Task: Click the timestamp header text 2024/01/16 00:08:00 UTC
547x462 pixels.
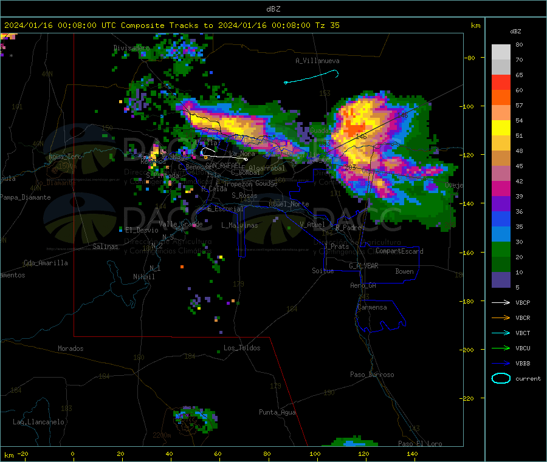Action: pos(60,25)
